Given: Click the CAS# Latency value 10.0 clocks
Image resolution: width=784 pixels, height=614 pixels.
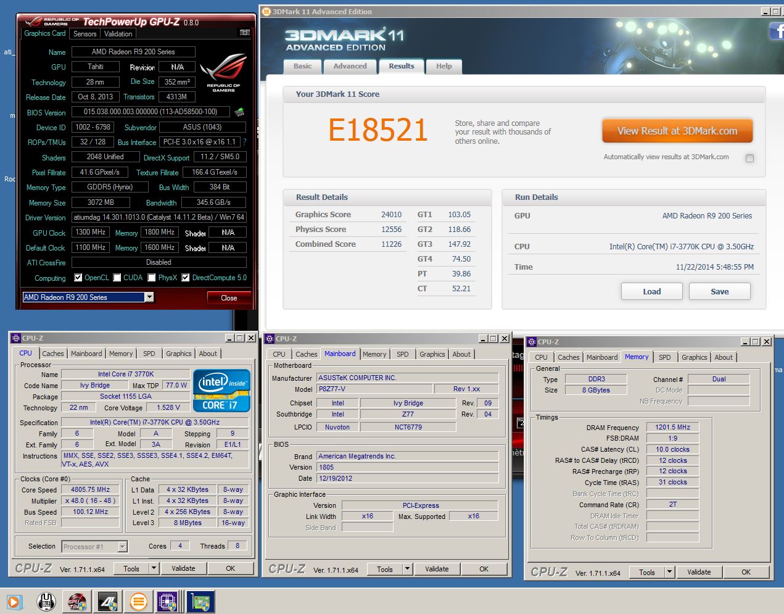Looking at the screenshot, I should [672, 449].
